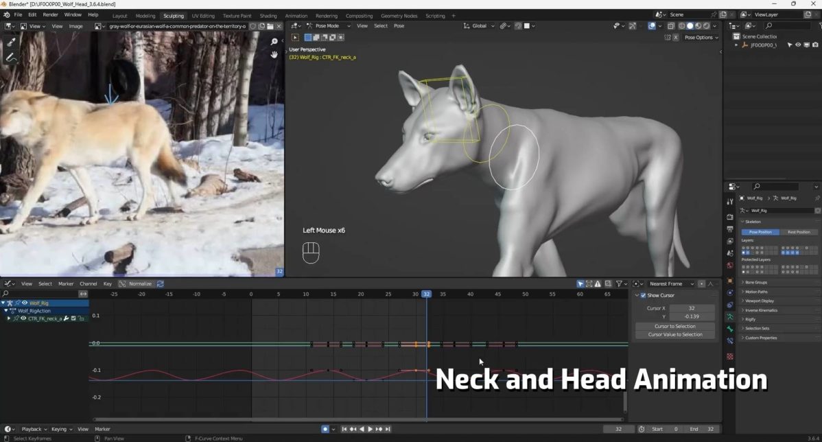The height and width of the screenshot is (442, 822).
Task: Click the snapping magnet icon
Action: [503, 26]
